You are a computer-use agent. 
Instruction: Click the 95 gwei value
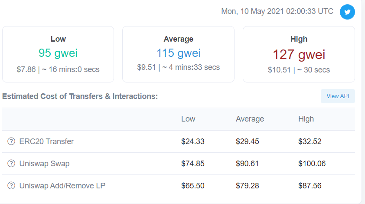58,53
